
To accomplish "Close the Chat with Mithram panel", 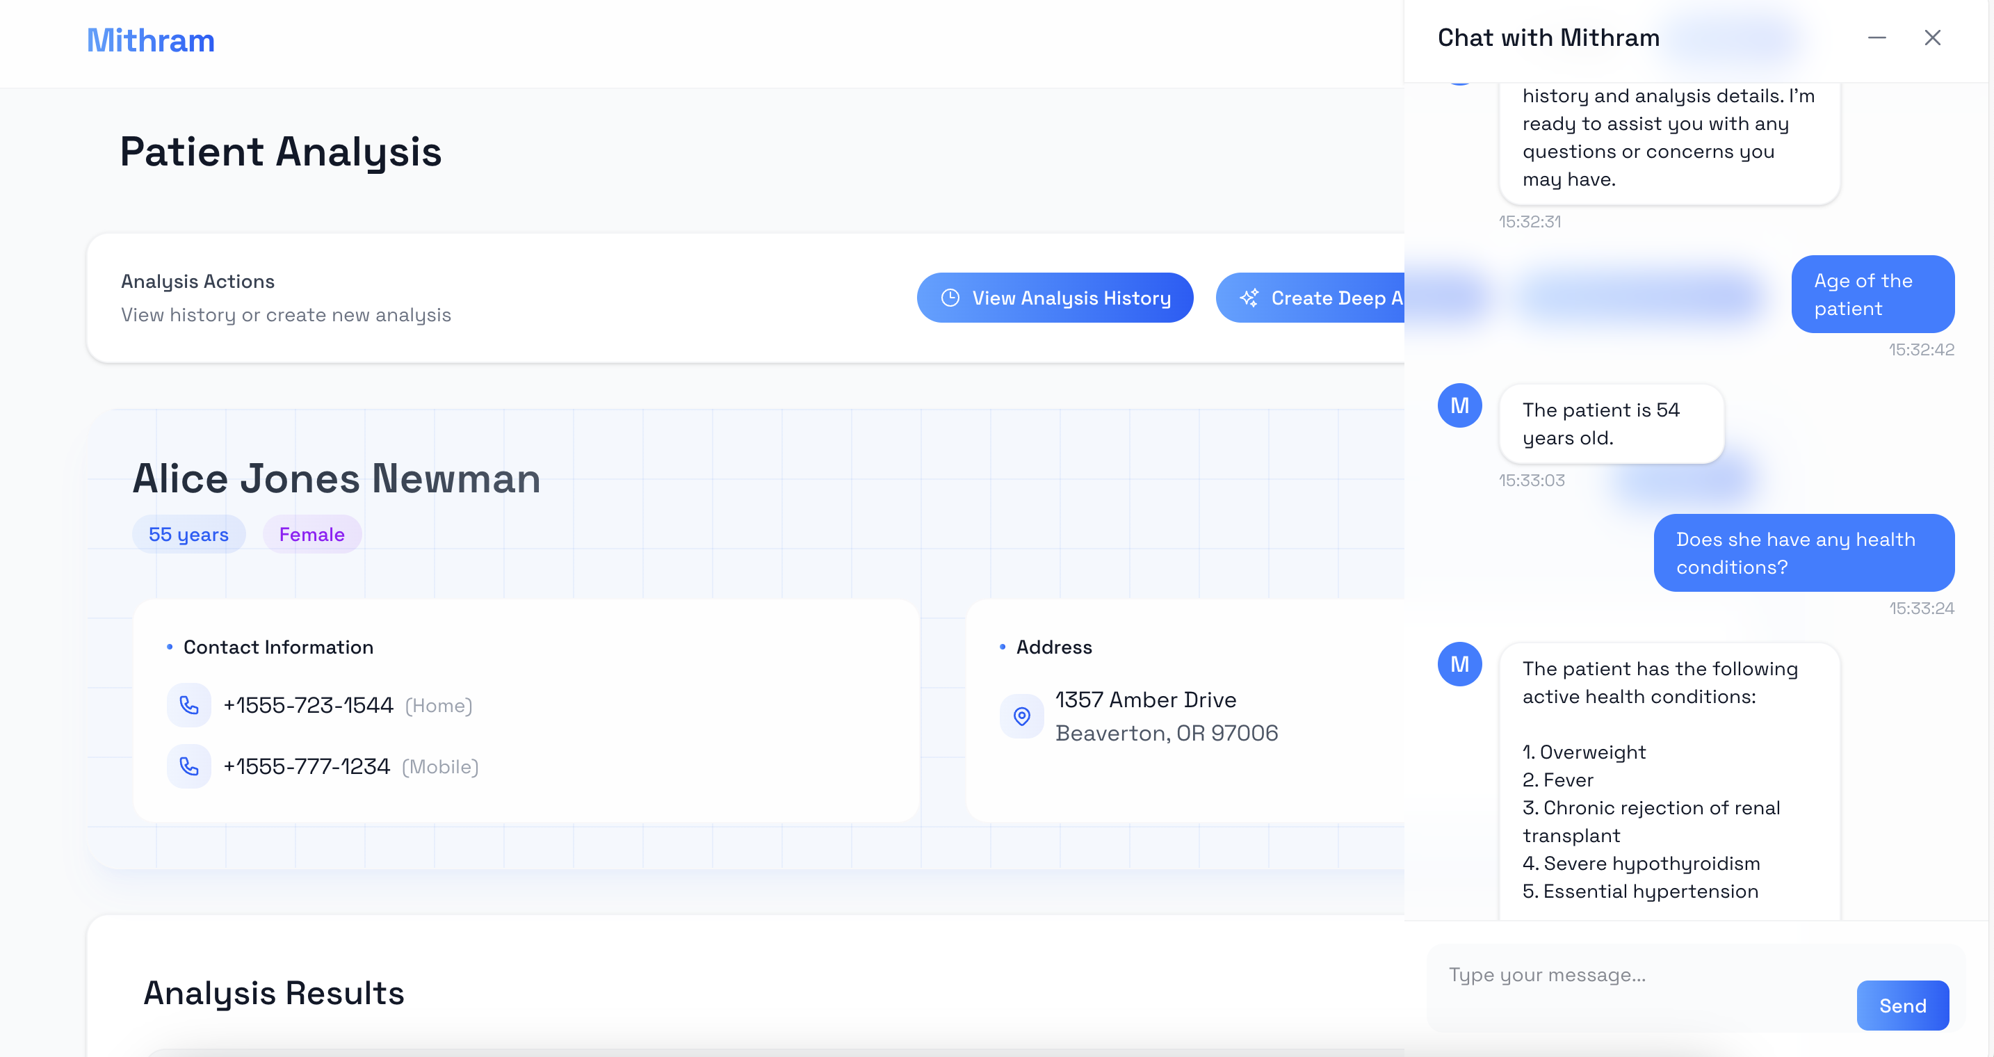I will tap(1932, 38).
